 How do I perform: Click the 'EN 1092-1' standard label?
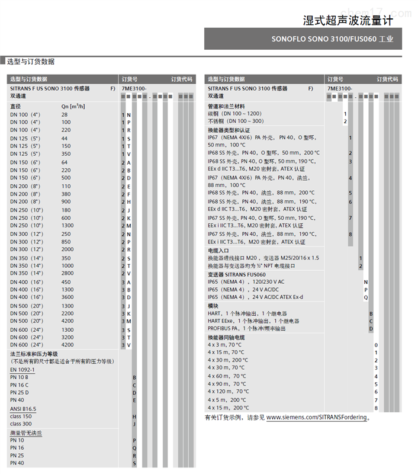22,370
